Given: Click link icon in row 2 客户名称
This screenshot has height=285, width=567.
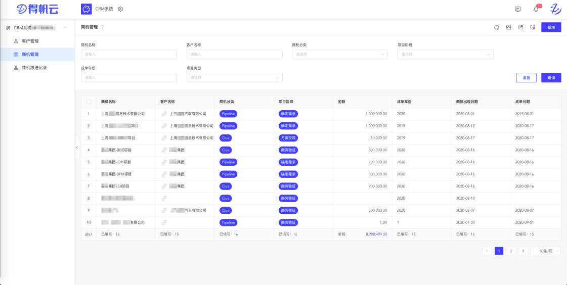Looking at the screenshot, I should [x=164, y=126].
